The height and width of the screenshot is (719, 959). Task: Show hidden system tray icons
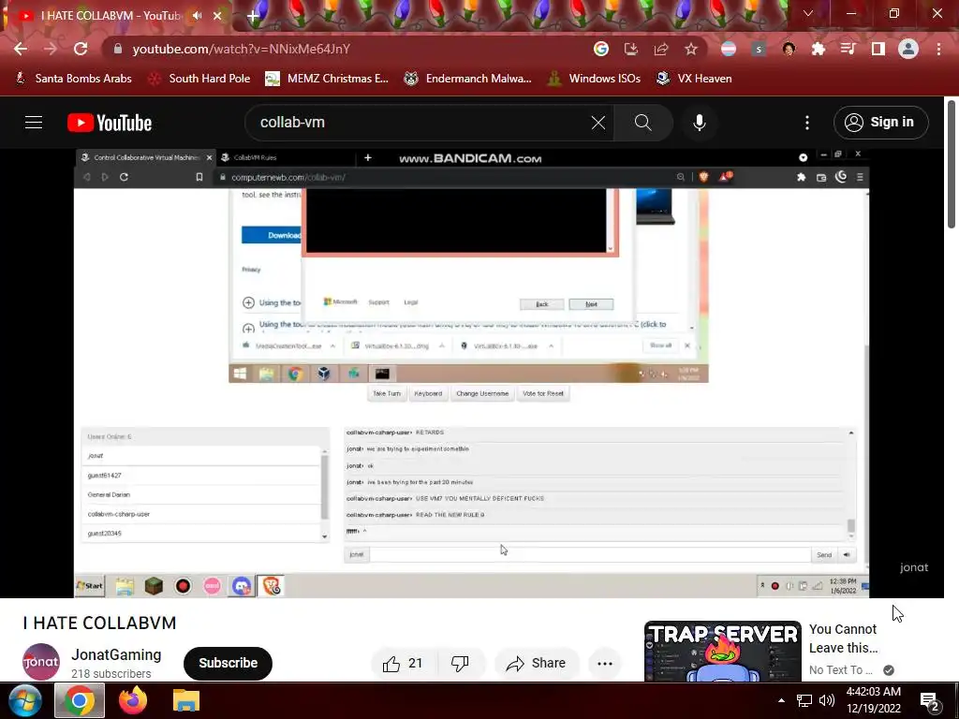781,700
